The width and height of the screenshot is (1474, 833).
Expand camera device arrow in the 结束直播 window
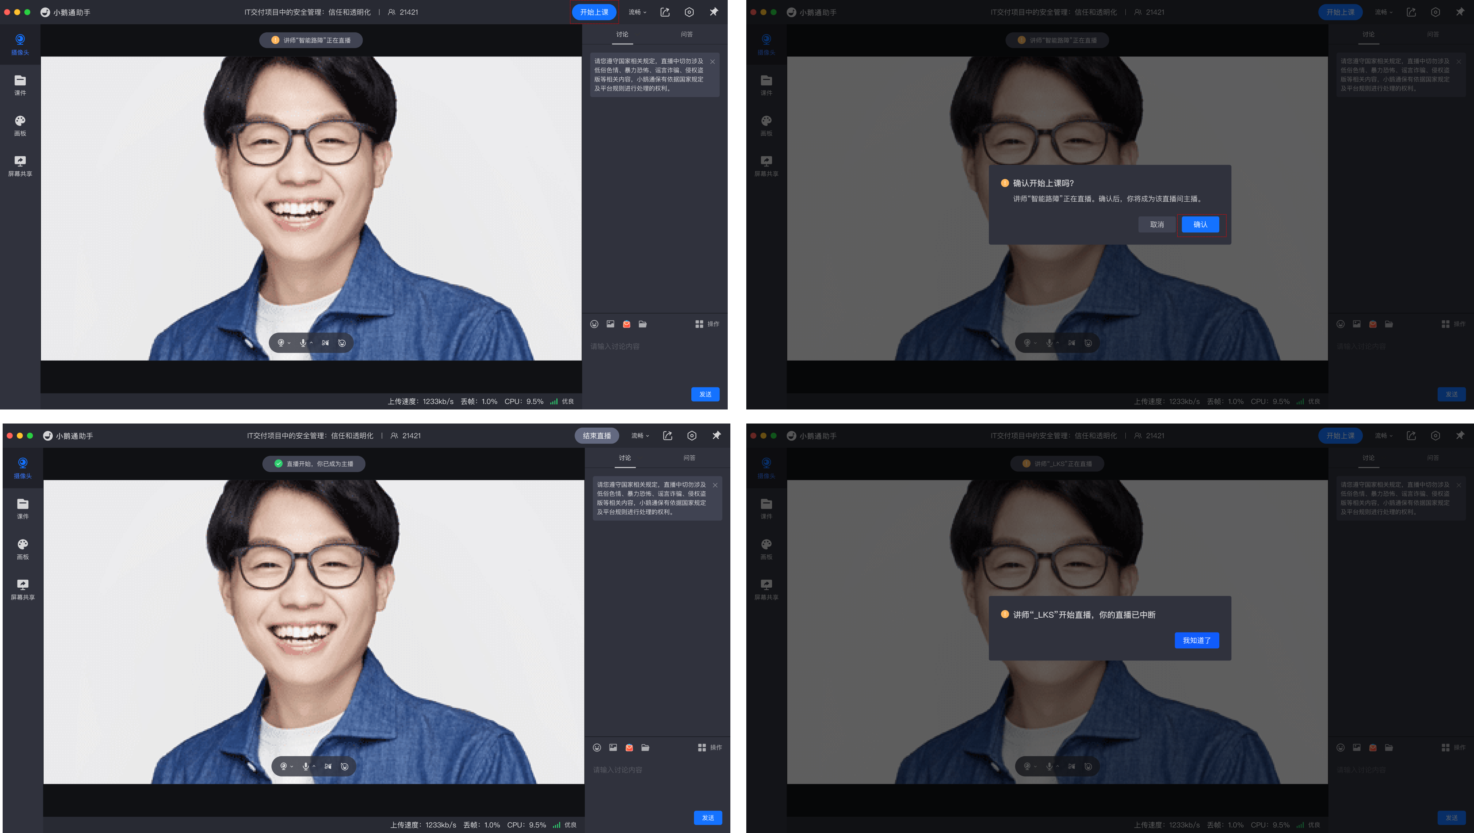[292, 767]
